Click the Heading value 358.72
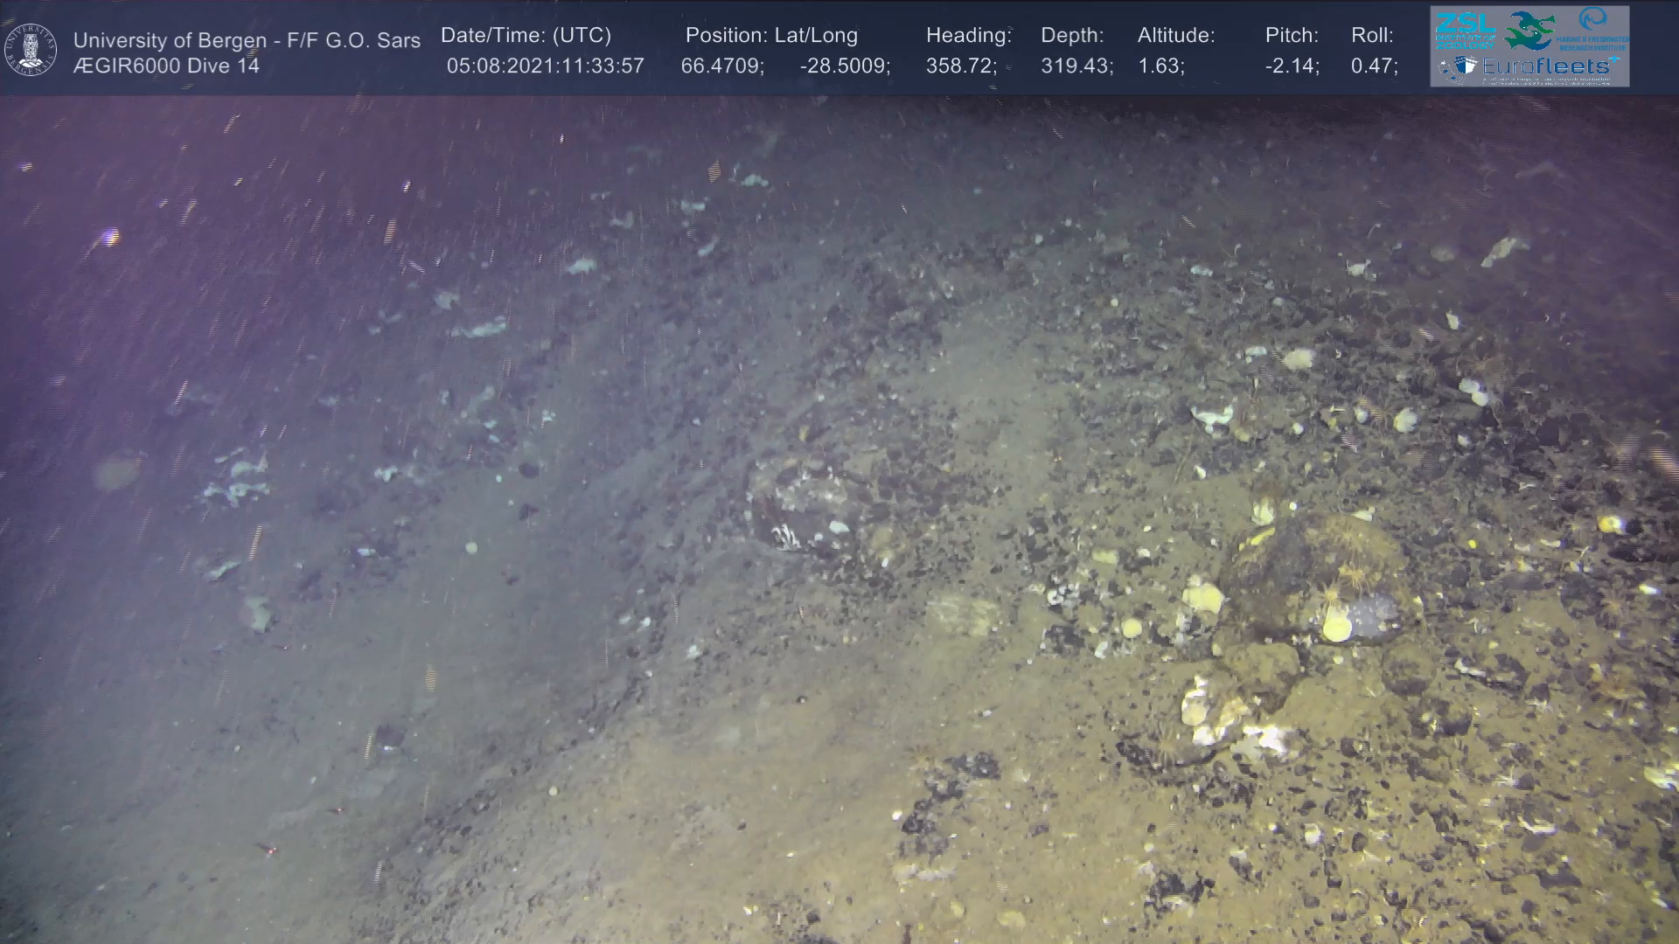1679x944 pixels. pos(960,66)
